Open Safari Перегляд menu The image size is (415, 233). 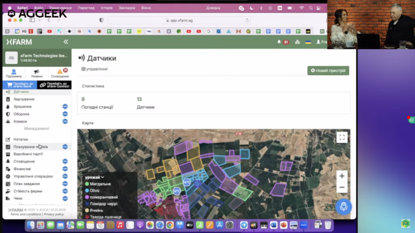(x=86, y=8)
